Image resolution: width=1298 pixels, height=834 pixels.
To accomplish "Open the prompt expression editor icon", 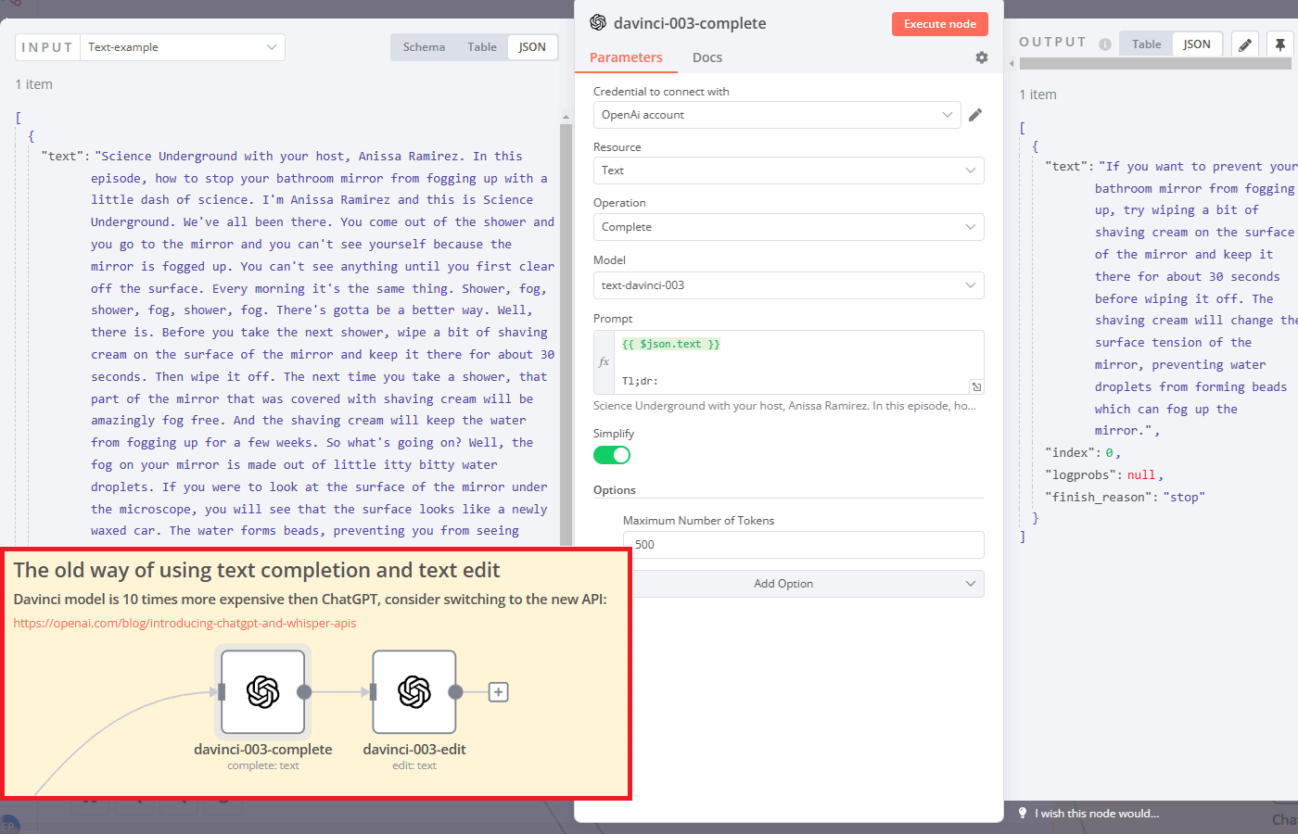I will (x=976, y=386).
